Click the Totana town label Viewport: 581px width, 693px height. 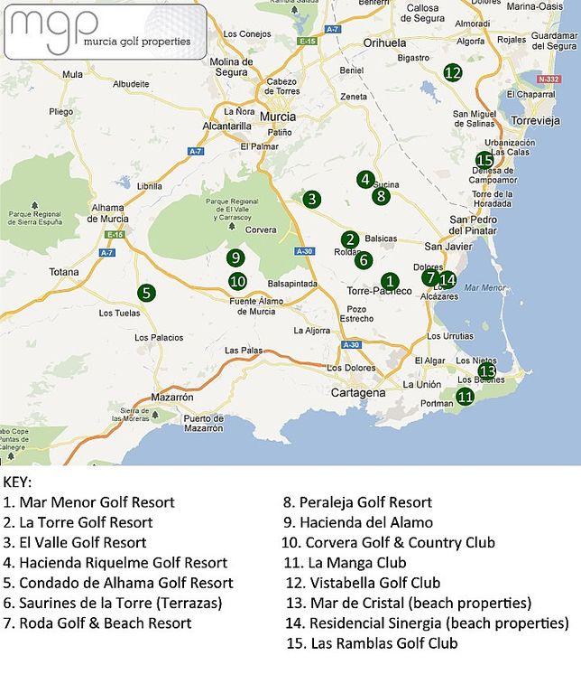(64, 272)
